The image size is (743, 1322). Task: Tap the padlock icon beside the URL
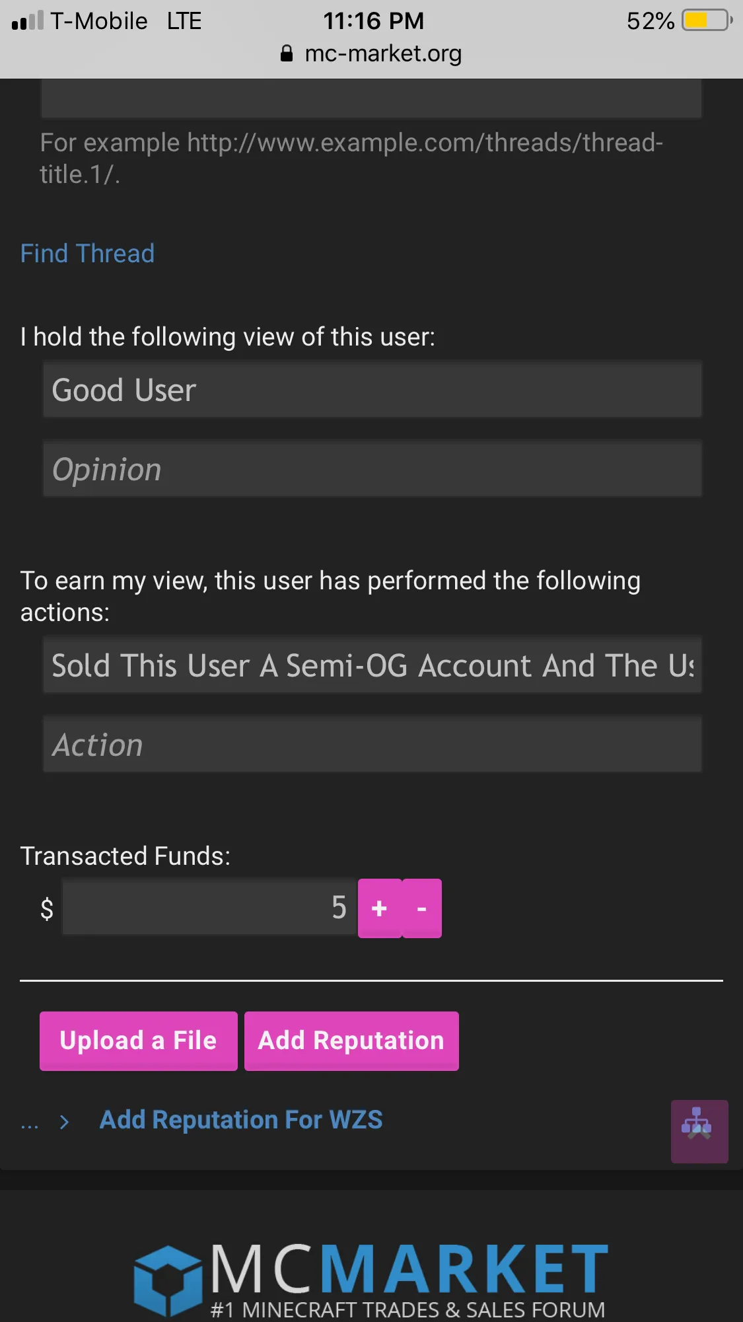[287, 54]
